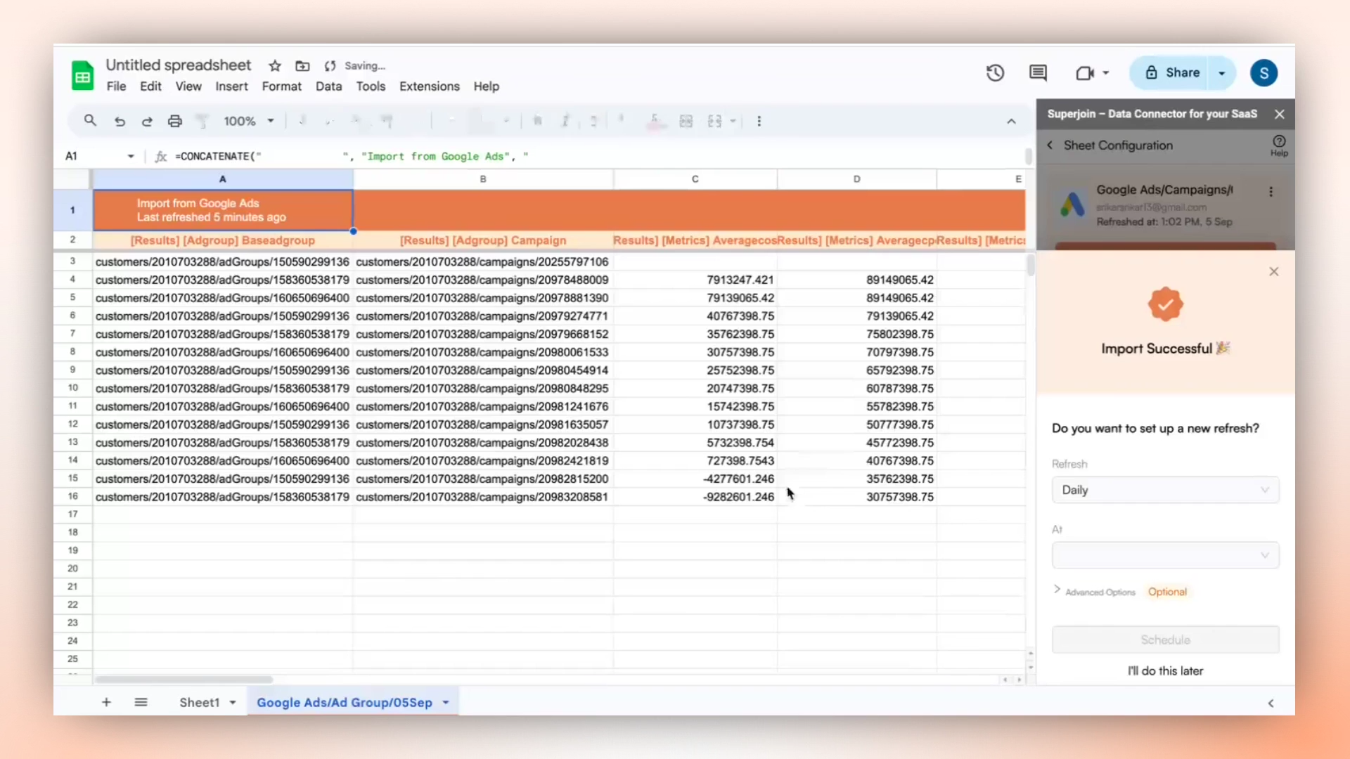This screenshot has height=759, width=1350.
Task: Star the Untitled spreadsheet
Action: 275,66
